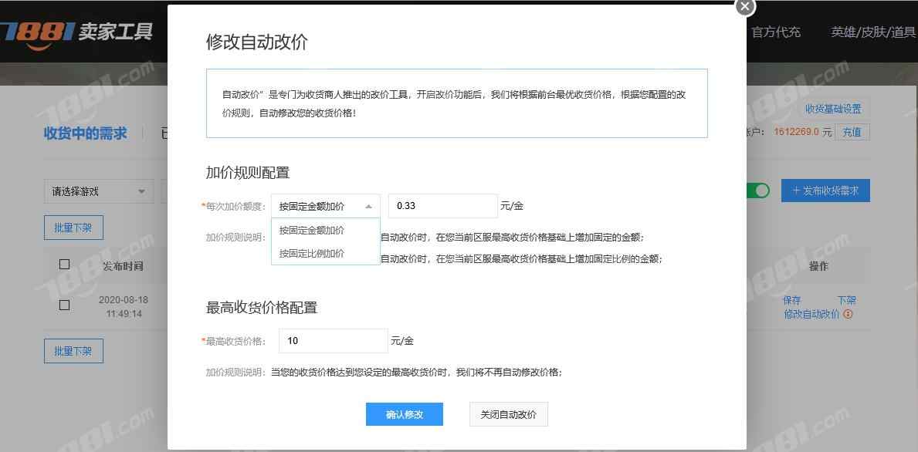Check the header select-all checkbox
This screenshot has height=452, width=918.
64,265
